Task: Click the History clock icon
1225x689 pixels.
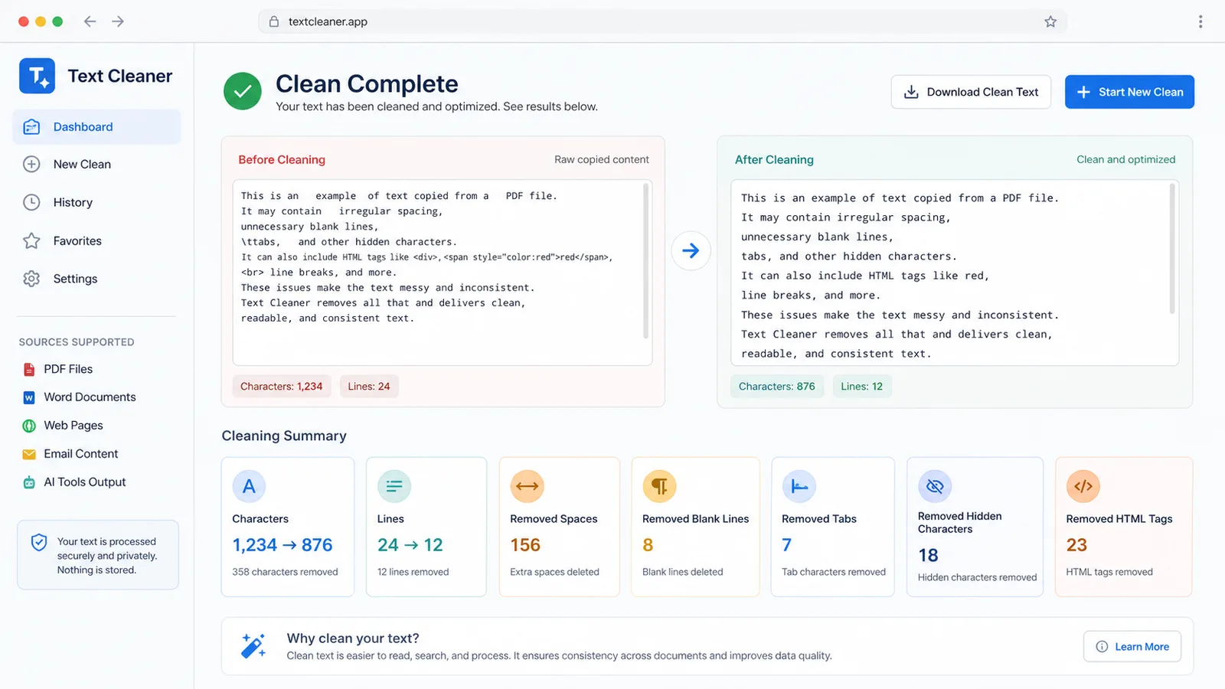Action: pyautogui.click(x=31, y=203)
